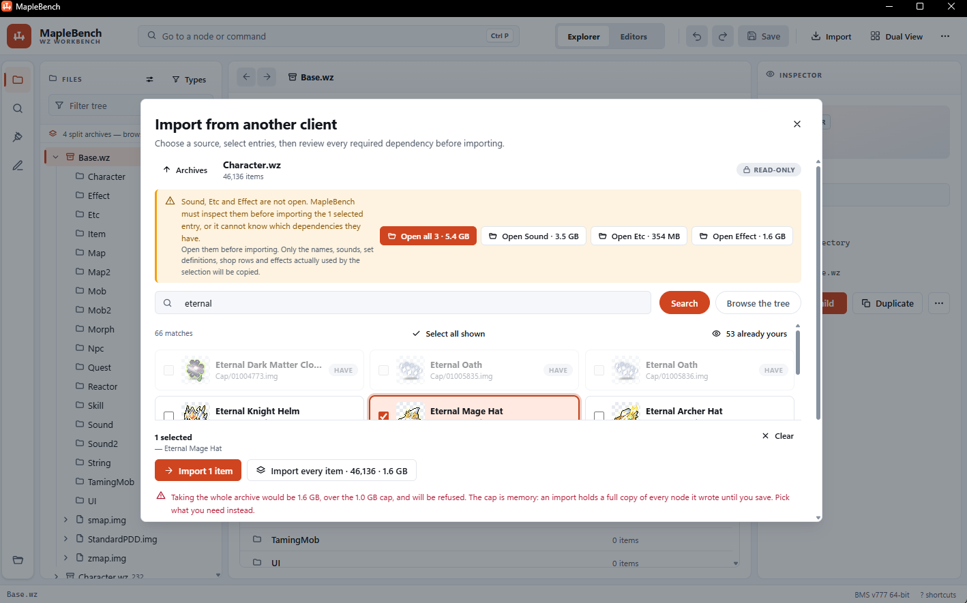Click the warning triangle in the orange banner
Screen dimensions: 967x603
(170, 201)
